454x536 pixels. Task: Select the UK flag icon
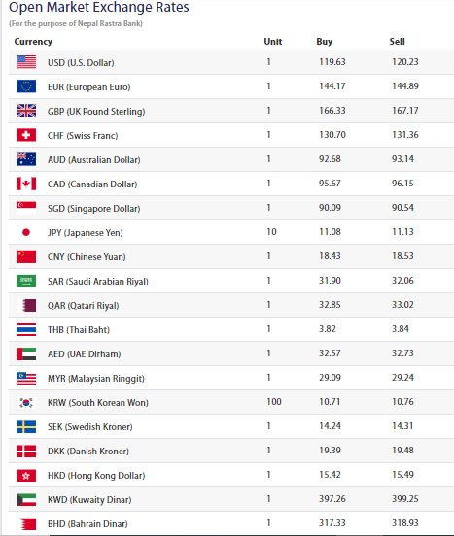26,111
